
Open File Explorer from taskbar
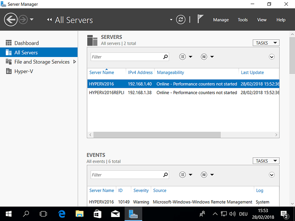pyautogui.click(x=79, y=214)
